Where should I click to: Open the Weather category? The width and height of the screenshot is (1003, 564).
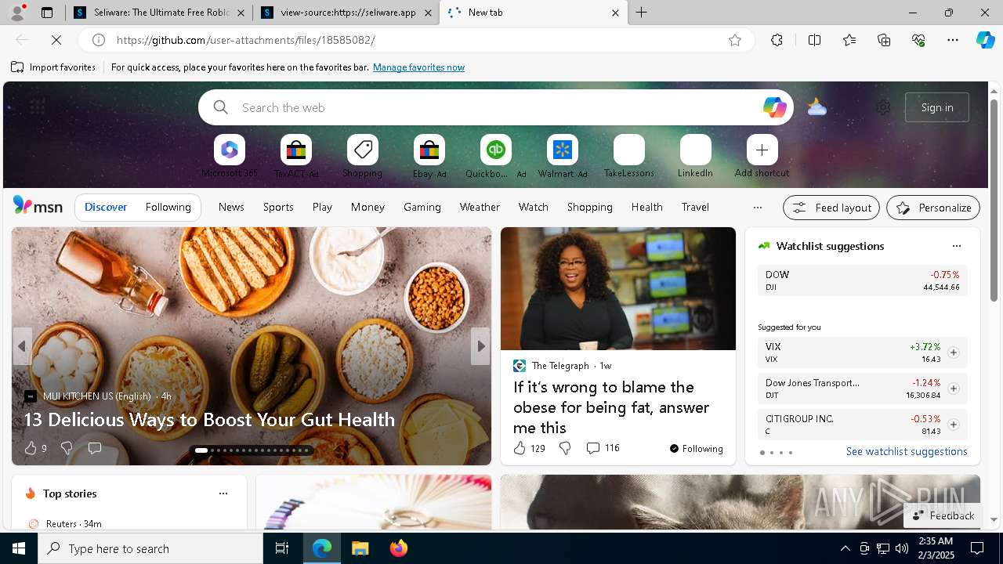(x=480, y=207)
